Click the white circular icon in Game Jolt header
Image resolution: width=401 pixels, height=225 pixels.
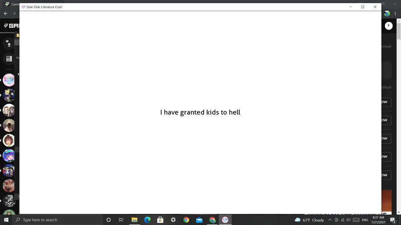[x=389, y=26]
